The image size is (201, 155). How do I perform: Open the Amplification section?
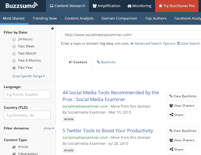click(106, 6)
